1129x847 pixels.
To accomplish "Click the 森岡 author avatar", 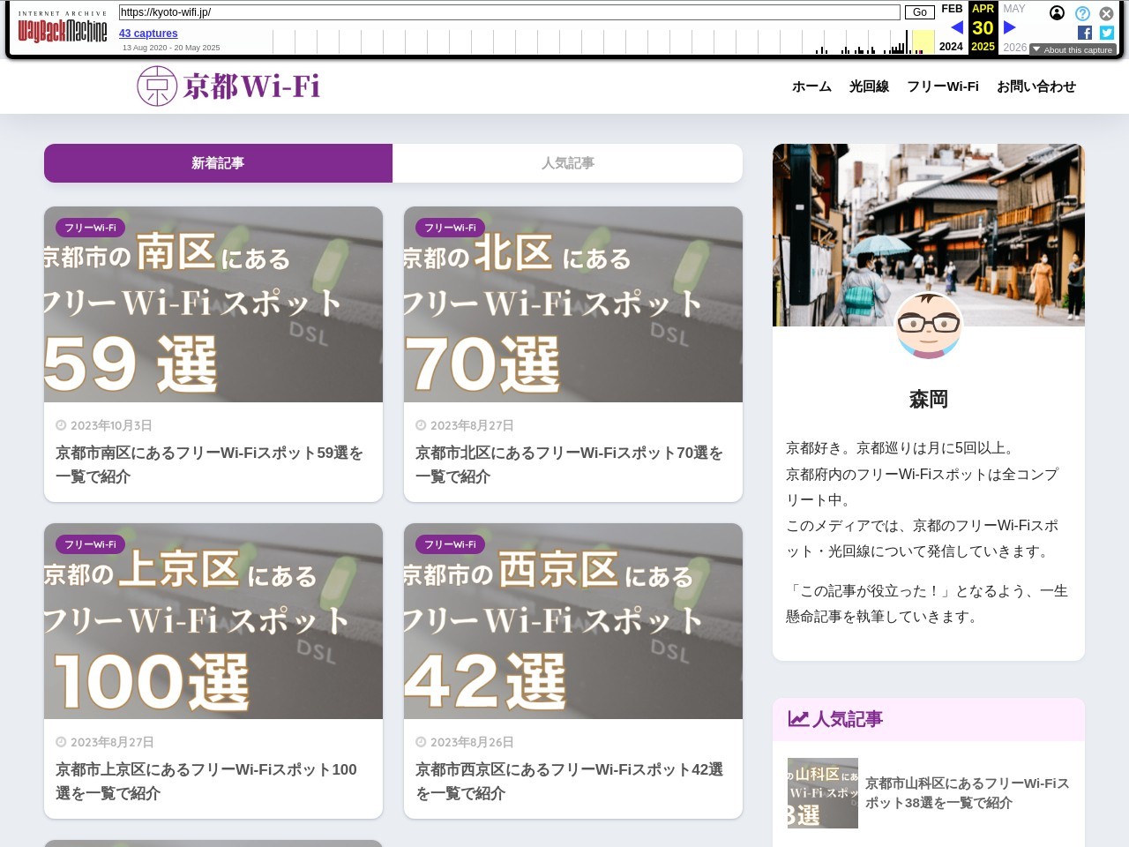I will [x=929, y=326].
